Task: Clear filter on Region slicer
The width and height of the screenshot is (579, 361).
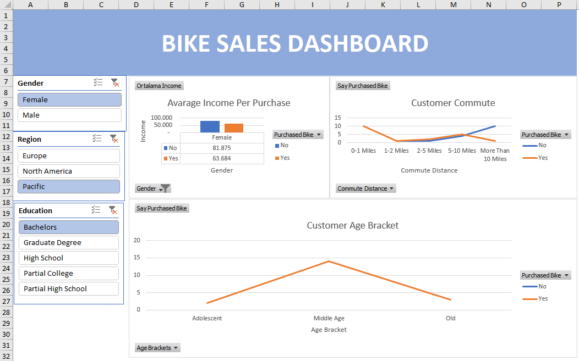Action: point(113,138)
